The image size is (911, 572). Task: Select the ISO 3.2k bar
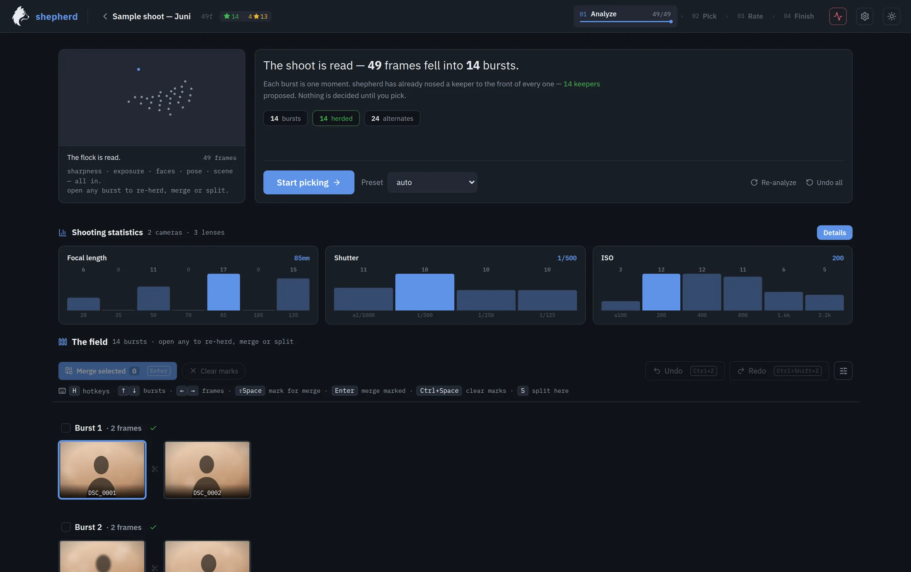click(824, 303)
